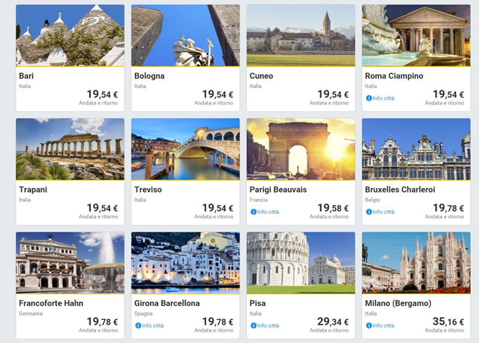The width and height of the screenshot is (479, 343).
Task: Select the 19,54 € price for Bologna
Action: point(218,94)
